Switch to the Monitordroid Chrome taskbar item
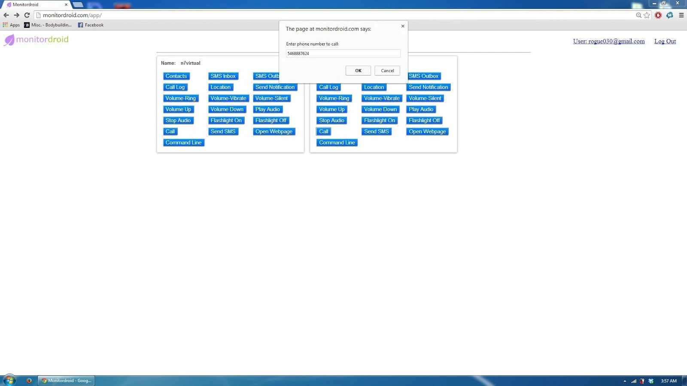Viewport: 687px width, 386px height. (66, 380)
